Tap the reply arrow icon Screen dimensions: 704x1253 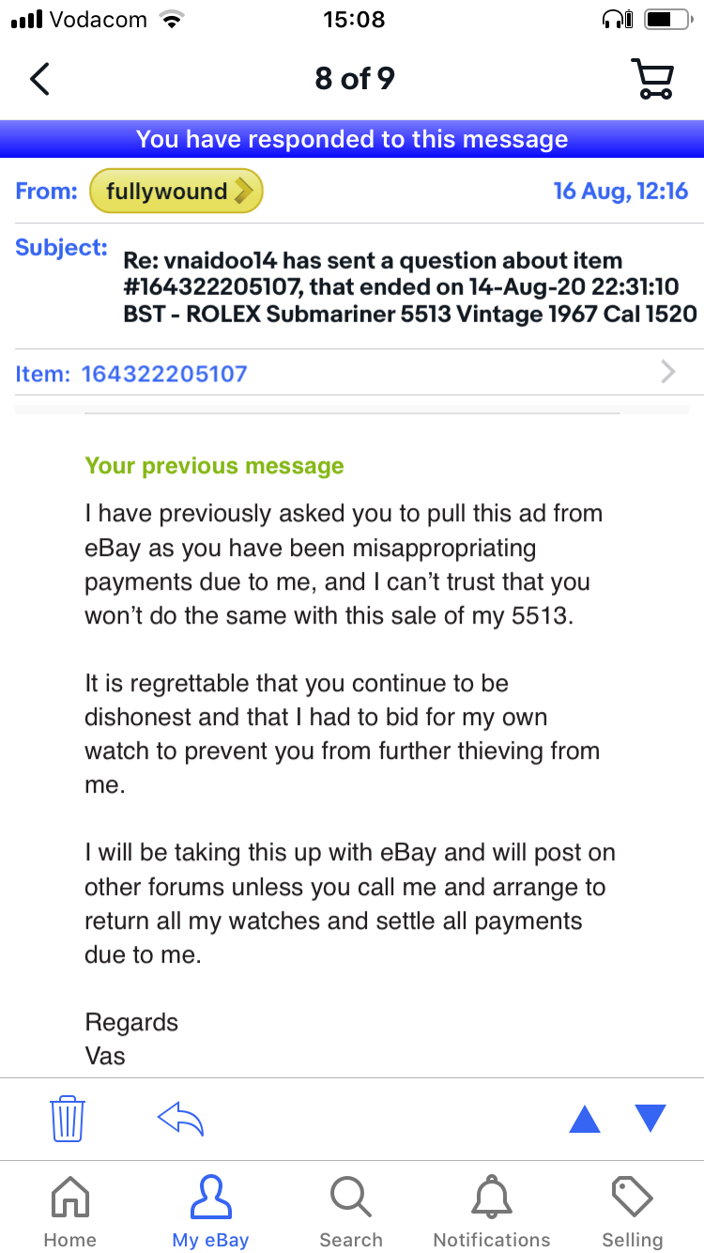pos(180,1119)
